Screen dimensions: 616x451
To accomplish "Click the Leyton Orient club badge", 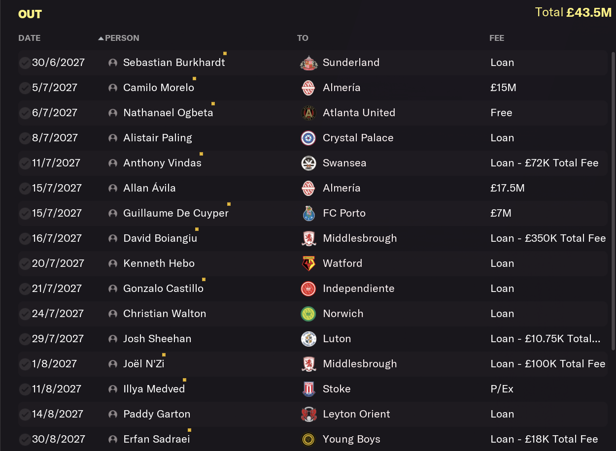I will 308,414.
